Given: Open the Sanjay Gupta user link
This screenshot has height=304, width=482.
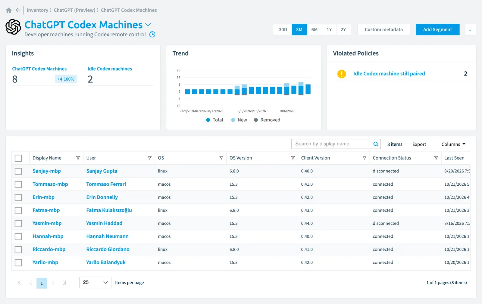Looking at the screenshot, I should pos(102,171).
